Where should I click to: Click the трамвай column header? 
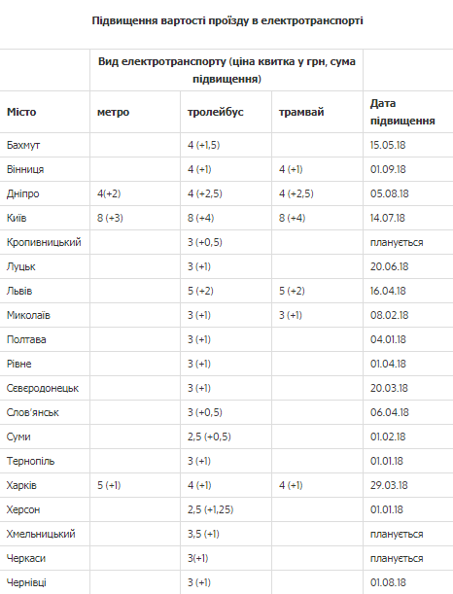tap(301, 112)
